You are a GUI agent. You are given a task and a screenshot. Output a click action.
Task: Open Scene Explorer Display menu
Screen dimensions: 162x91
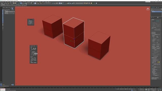click(7, 7)
